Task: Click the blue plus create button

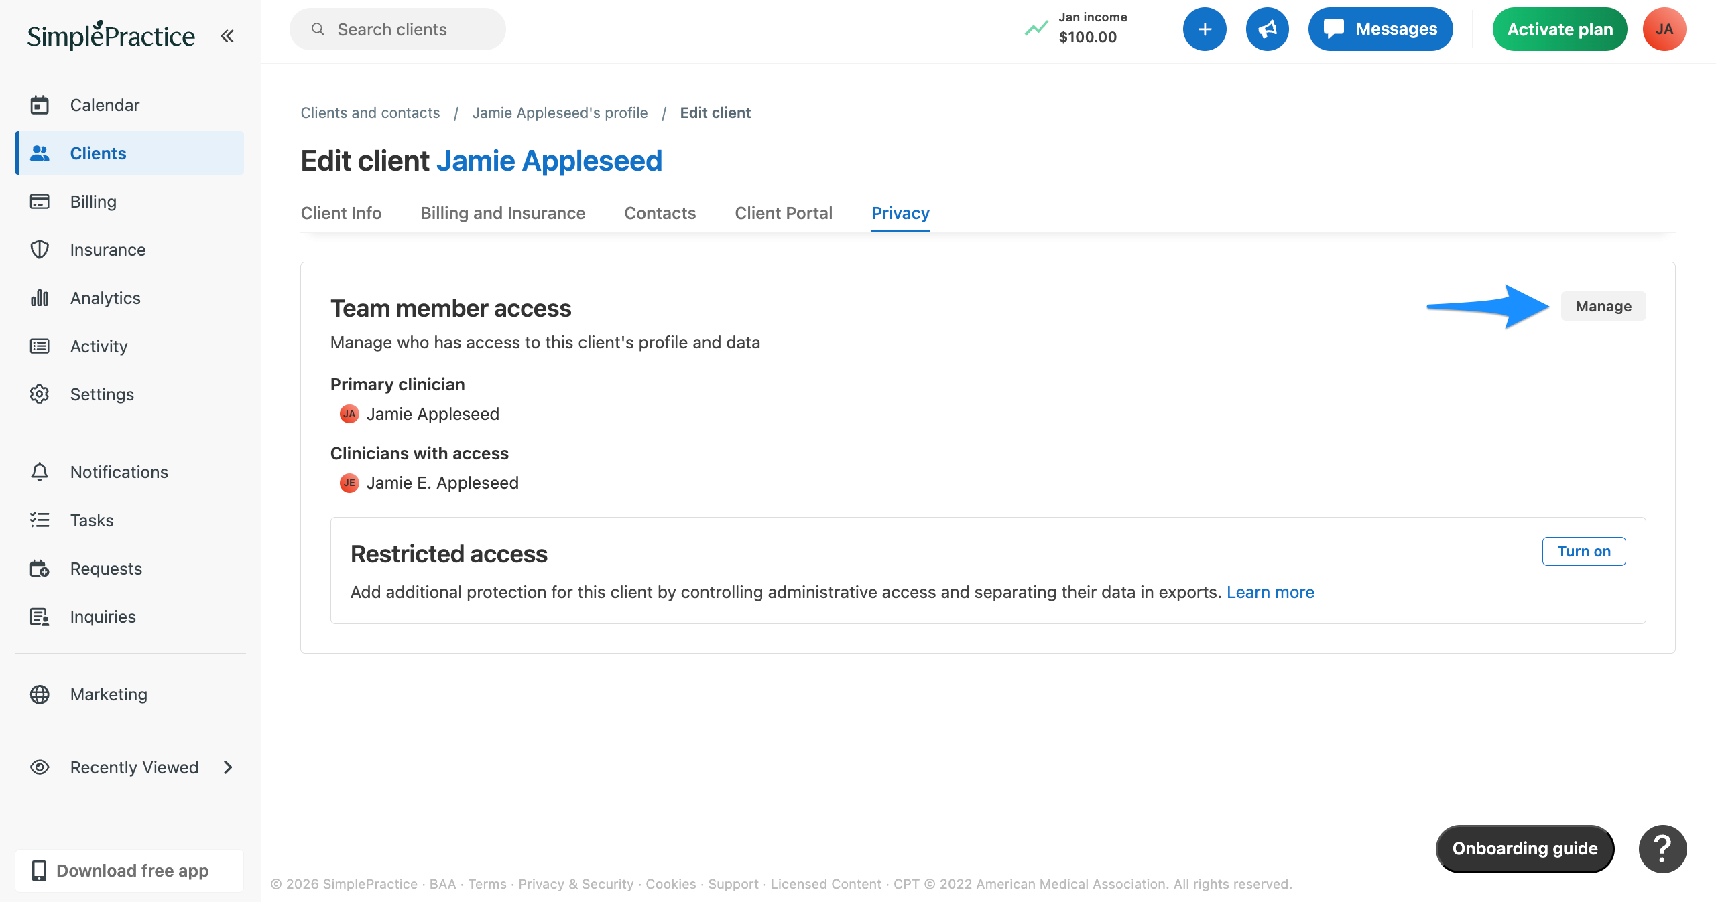Action: (x=1205, y=29)
